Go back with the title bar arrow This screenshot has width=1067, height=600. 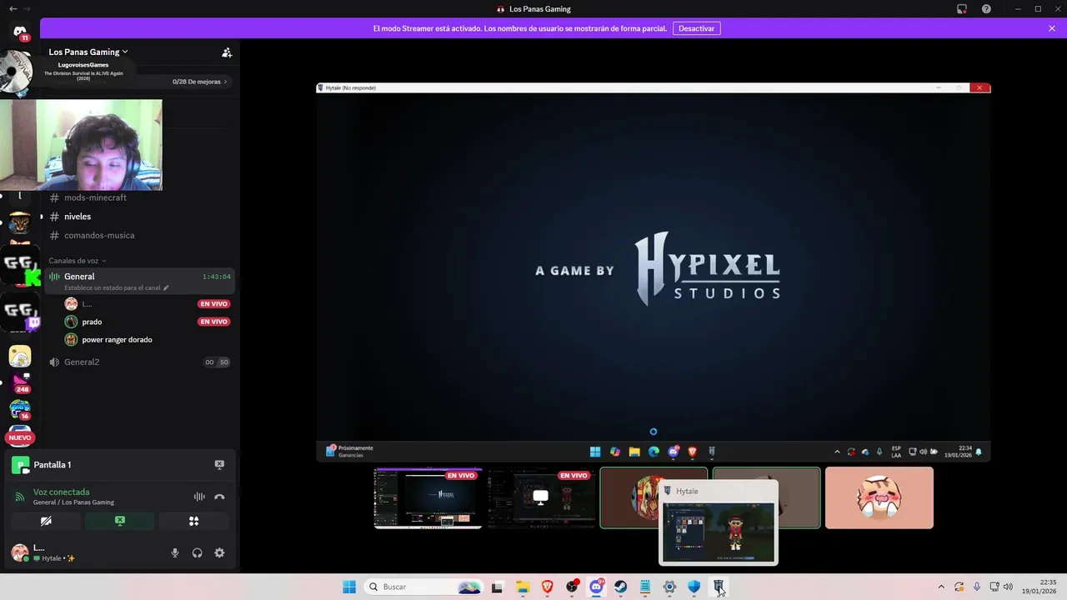[13, 9]
